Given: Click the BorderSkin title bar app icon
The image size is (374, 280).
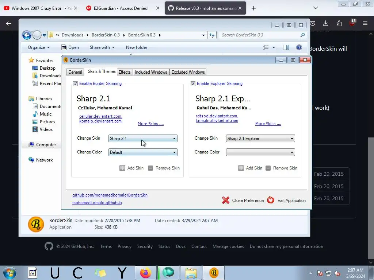Looking at the screenshot, I should (66, 60).
